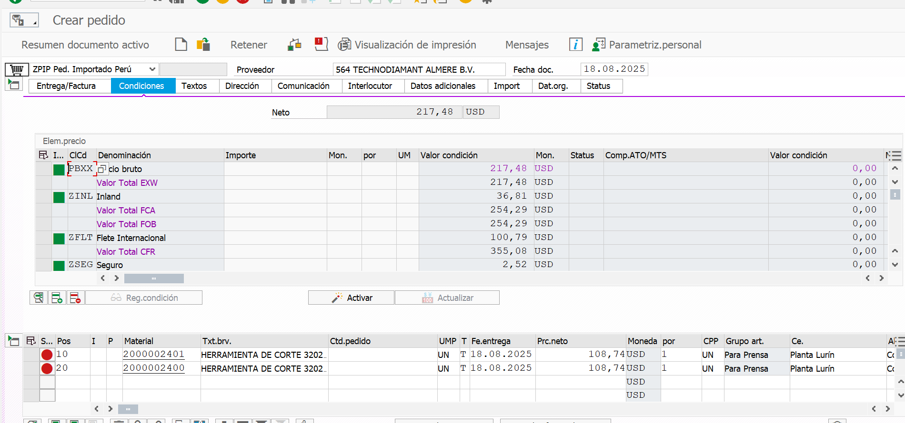Click the delete condition row icon
905x423 pixels.
tap(75, 298)
